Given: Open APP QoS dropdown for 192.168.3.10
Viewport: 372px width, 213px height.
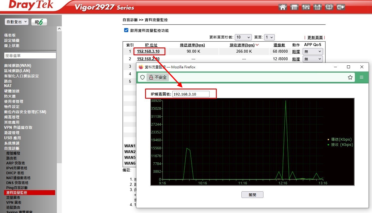Looking at the screenshot, I should pyautogui.click(x=313, y=52).
